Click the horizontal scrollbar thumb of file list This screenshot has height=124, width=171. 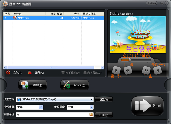(x=51, y=67)
